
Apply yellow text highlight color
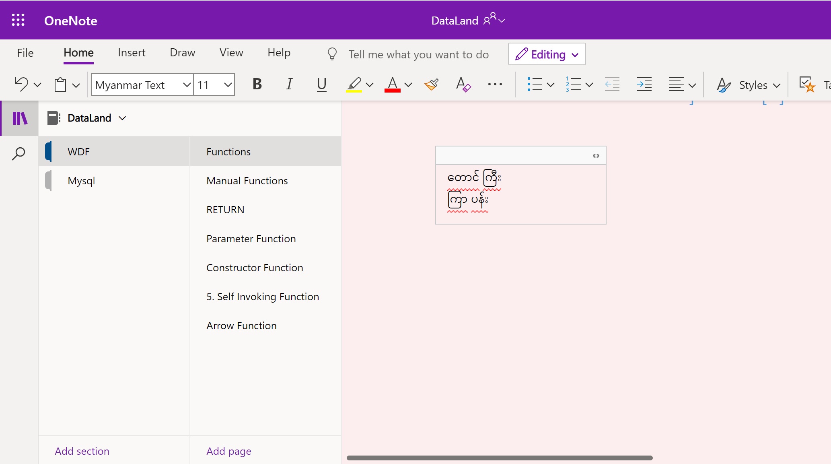(354, 85)
